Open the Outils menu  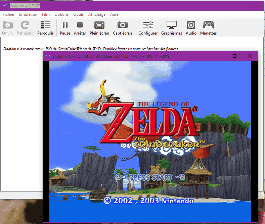click(78, 14)
